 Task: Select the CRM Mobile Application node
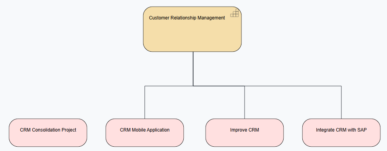click(x=145, y=133)
